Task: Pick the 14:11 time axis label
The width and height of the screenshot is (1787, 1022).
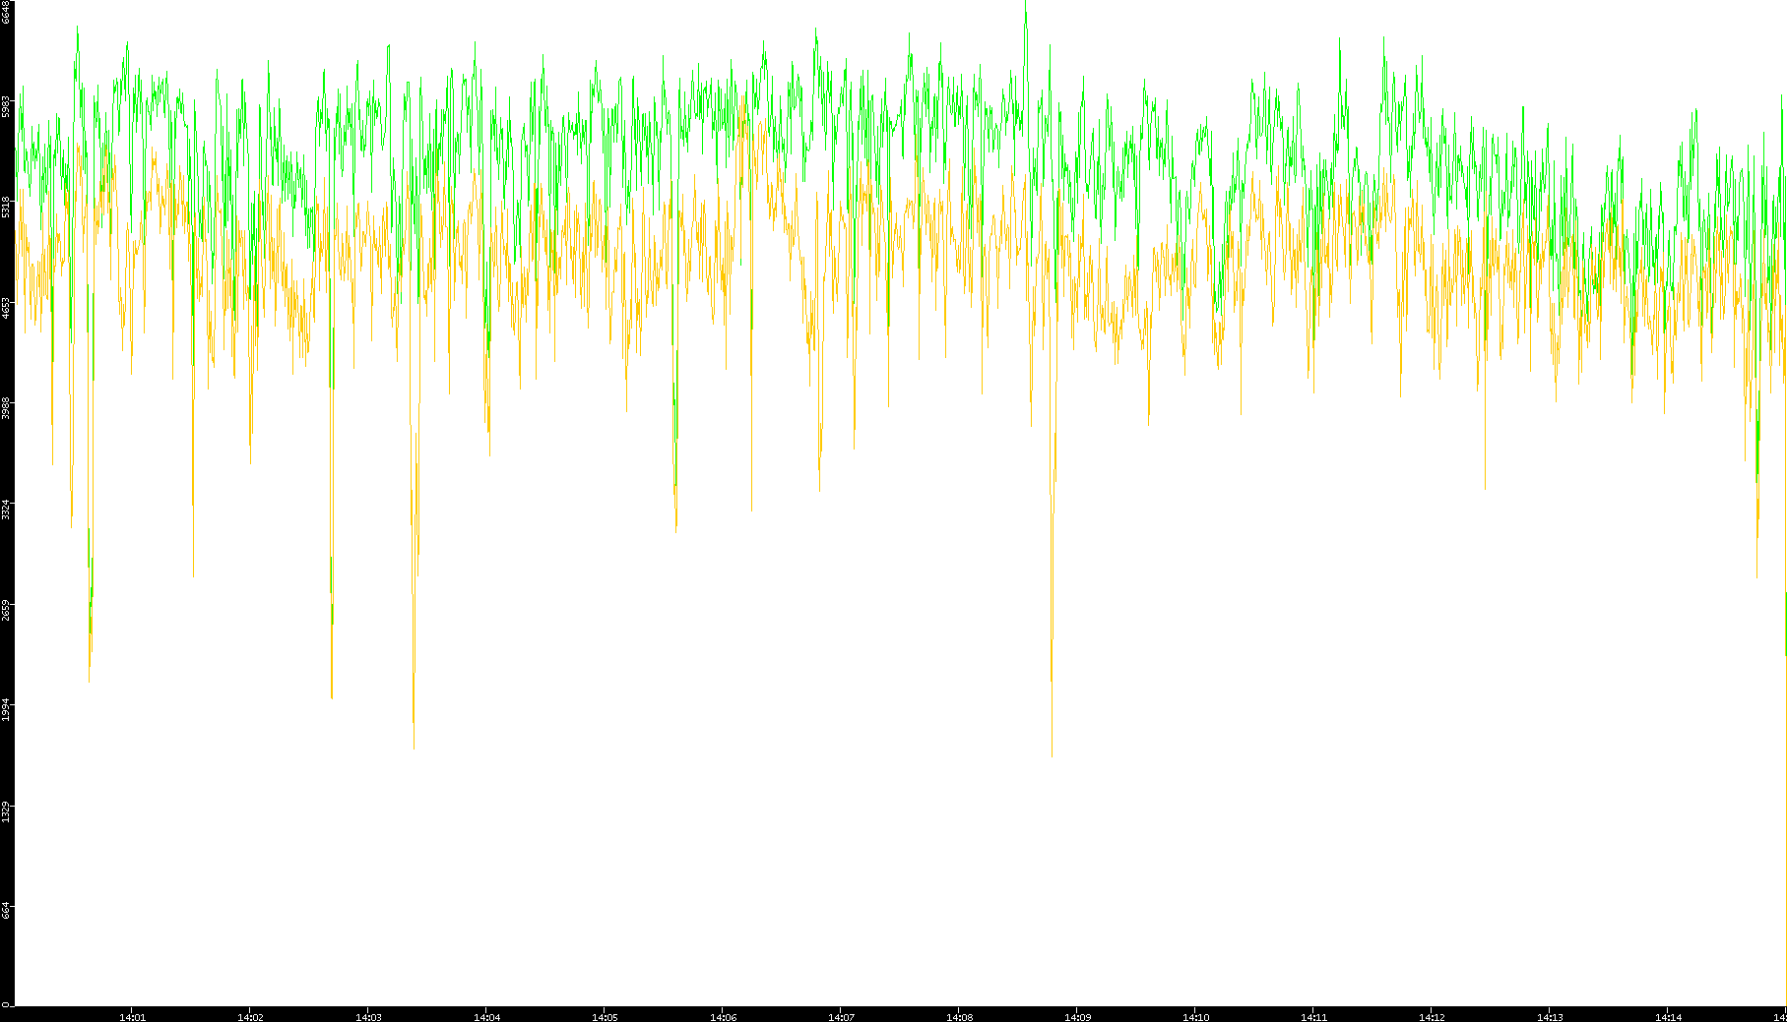Action: (x=1313, y=1017)
